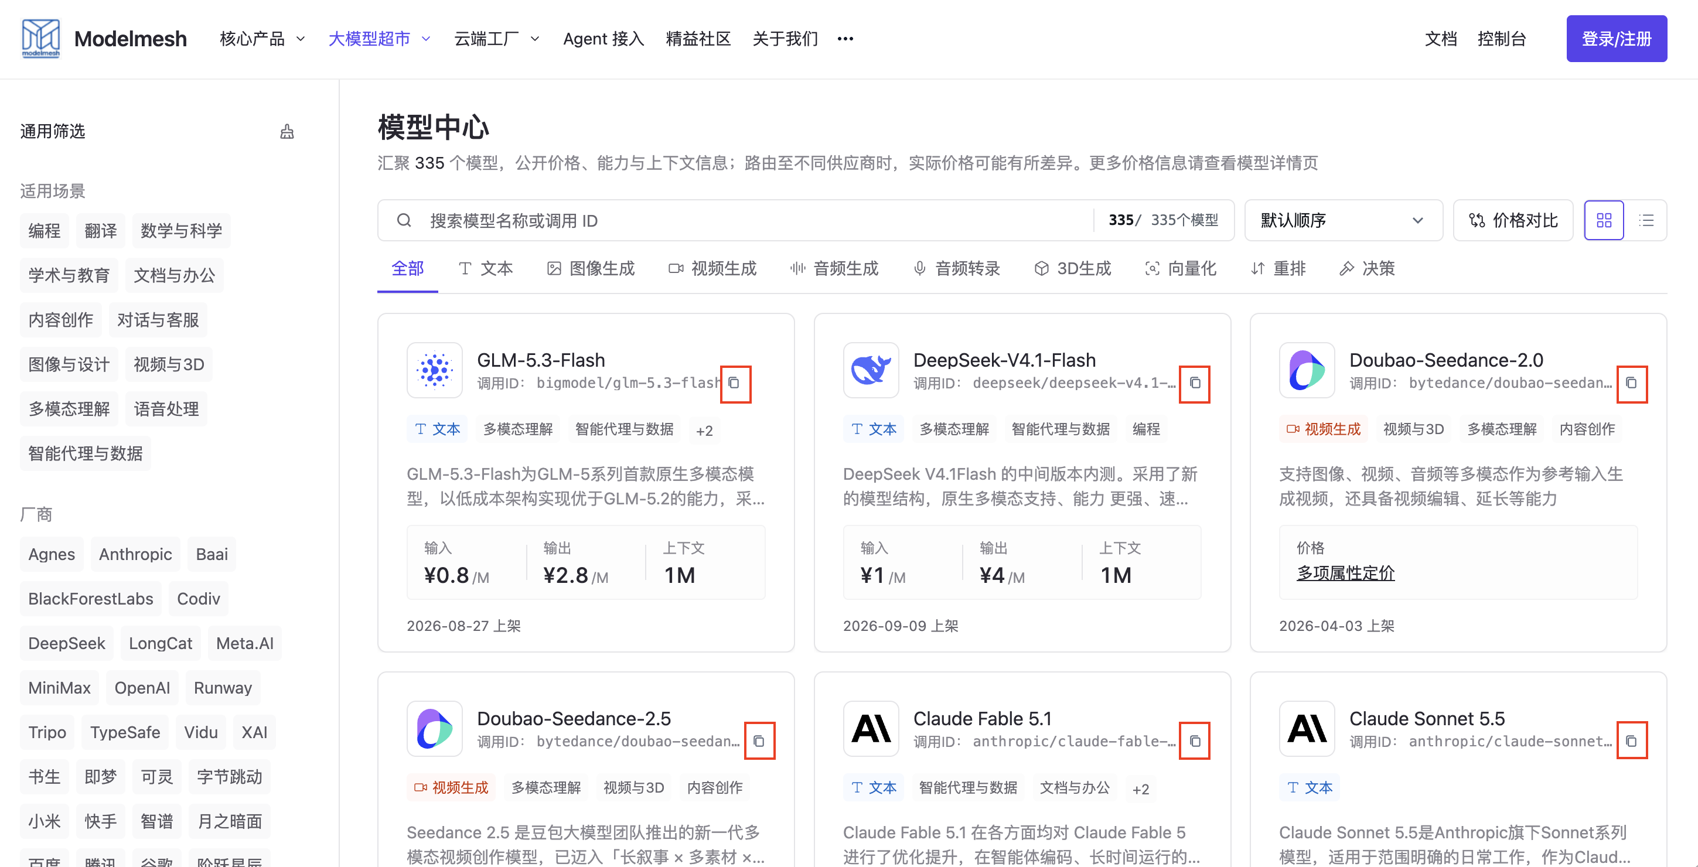Clear filters with the broom icon

[x=287, y=132]
